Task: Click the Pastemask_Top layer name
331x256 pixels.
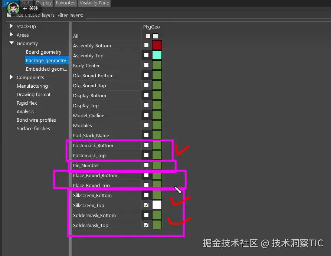Action: click(x=89, y=156)
